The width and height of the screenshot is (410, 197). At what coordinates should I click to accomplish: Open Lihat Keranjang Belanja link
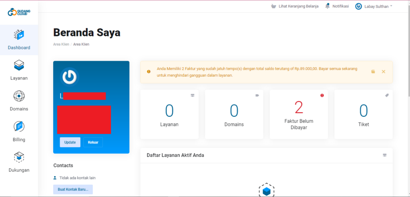point(298,6)
